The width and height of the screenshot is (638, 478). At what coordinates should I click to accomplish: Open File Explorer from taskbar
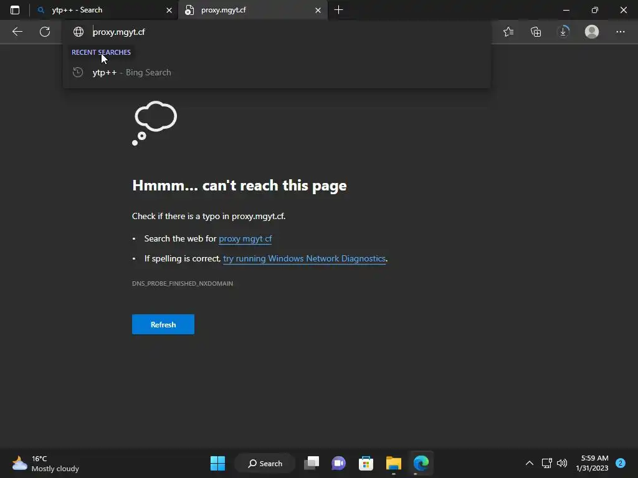click(394, 463)
